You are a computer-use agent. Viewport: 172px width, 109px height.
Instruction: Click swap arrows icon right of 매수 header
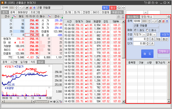tap(49, 16)
